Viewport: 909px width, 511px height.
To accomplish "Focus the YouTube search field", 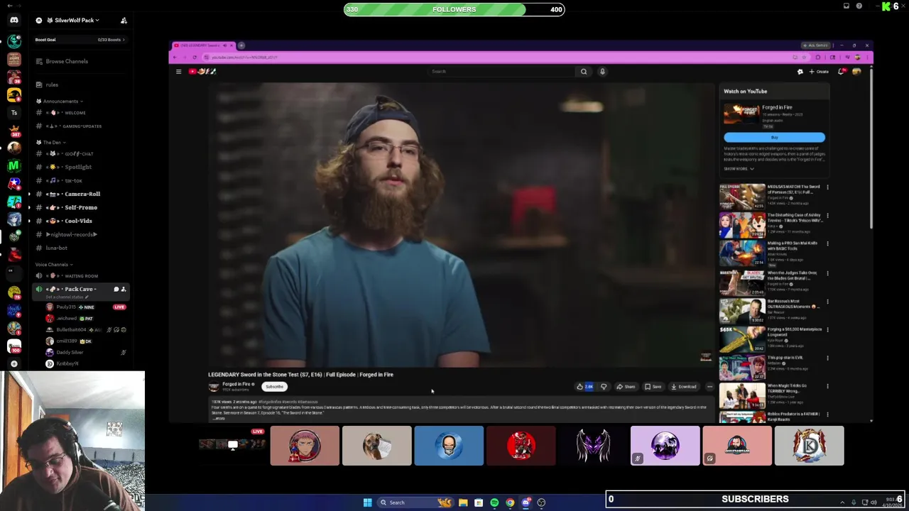I will (501, 71).
